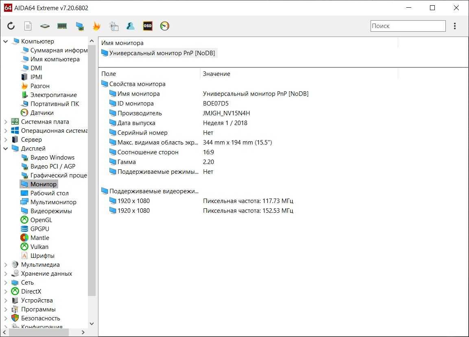This screenshot has width=469, height=337.
Task: Open the three-dot options menu
Action: pyautogui.click(x=455, y=26)
